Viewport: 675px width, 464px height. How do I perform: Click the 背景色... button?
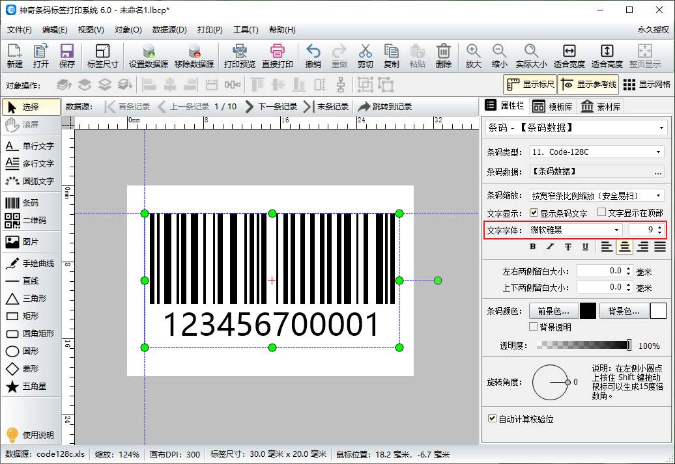point(624,311)
